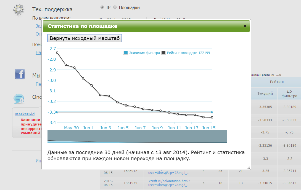This screenshot has width=301, height=190.
Task: Click the Facebook icon
Action: coord(20,74)
